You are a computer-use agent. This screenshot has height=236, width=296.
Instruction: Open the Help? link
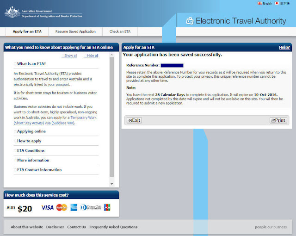click(x=284, y=47)
